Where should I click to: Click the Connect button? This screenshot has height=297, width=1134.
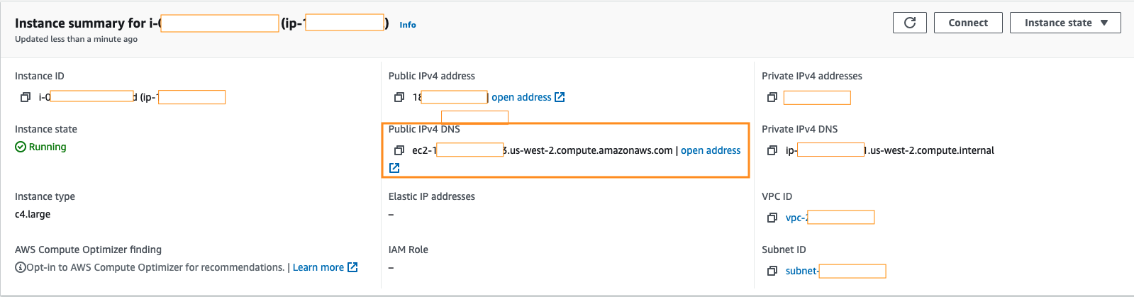pyautogui.click(x=968, y=23)
